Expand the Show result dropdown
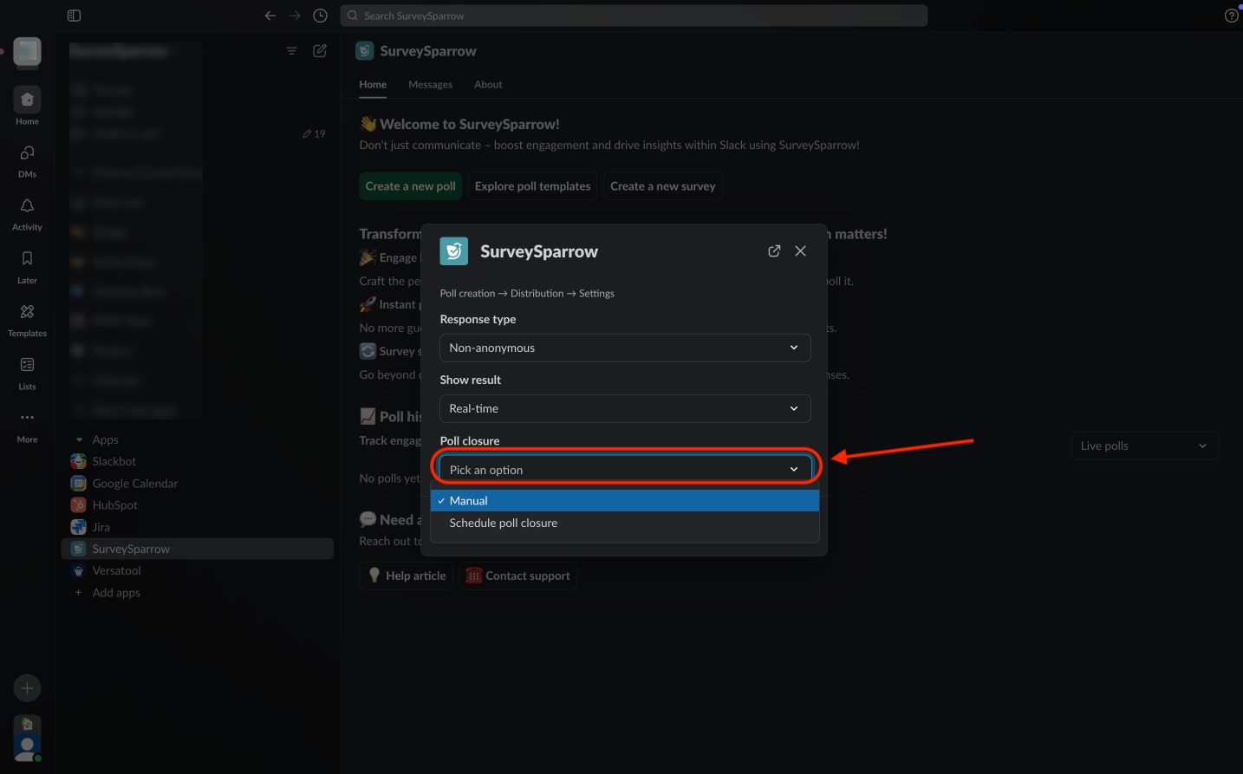The height and width of the screenshot is (774, 1243). [624, 408]
